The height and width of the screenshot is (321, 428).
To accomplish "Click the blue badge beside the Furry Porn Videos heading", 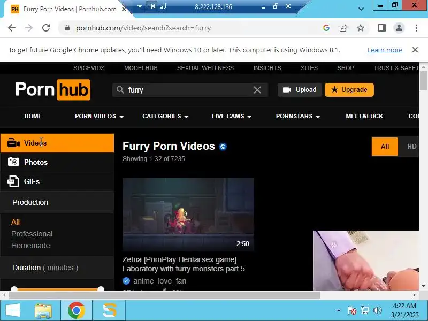I will point(223,147).
